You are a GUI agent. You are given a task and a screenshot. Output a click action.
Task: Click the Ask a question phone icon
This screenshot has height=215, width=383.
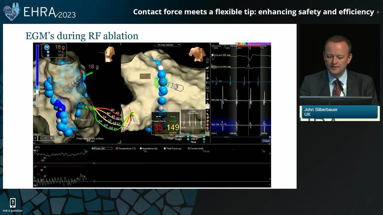pos(13,203)
